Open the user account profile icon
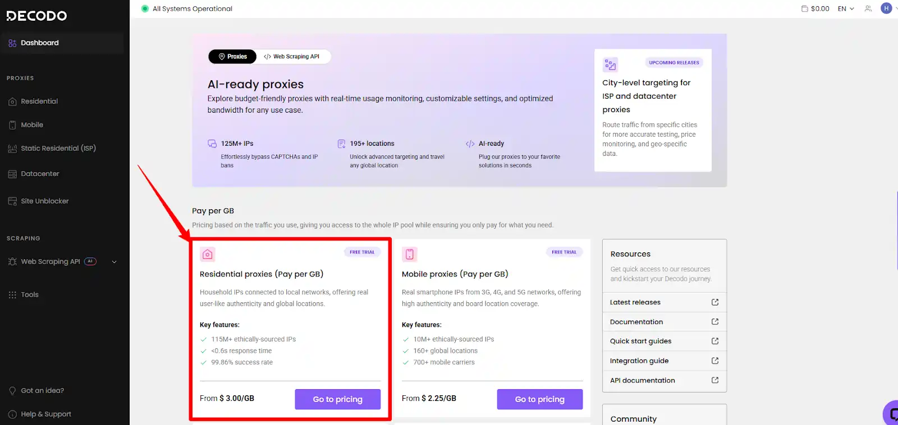The image size is (898, 425). tap(868, 8)
